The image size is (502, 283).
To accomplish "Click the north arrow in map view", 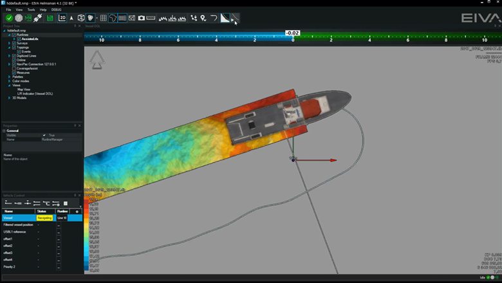I will coord(97,59).
